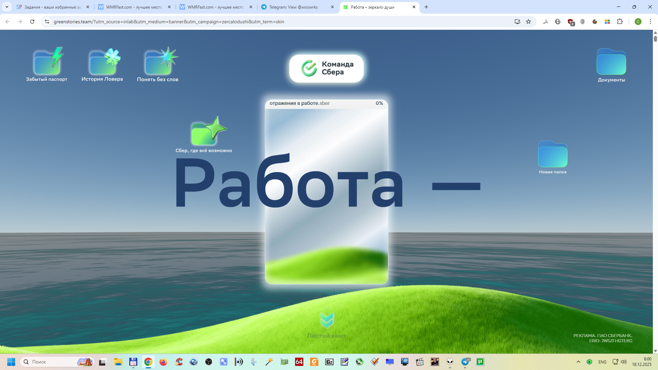Open the browser extensions puzzle icon
658x370 pixels.
[x=620, y=22]
